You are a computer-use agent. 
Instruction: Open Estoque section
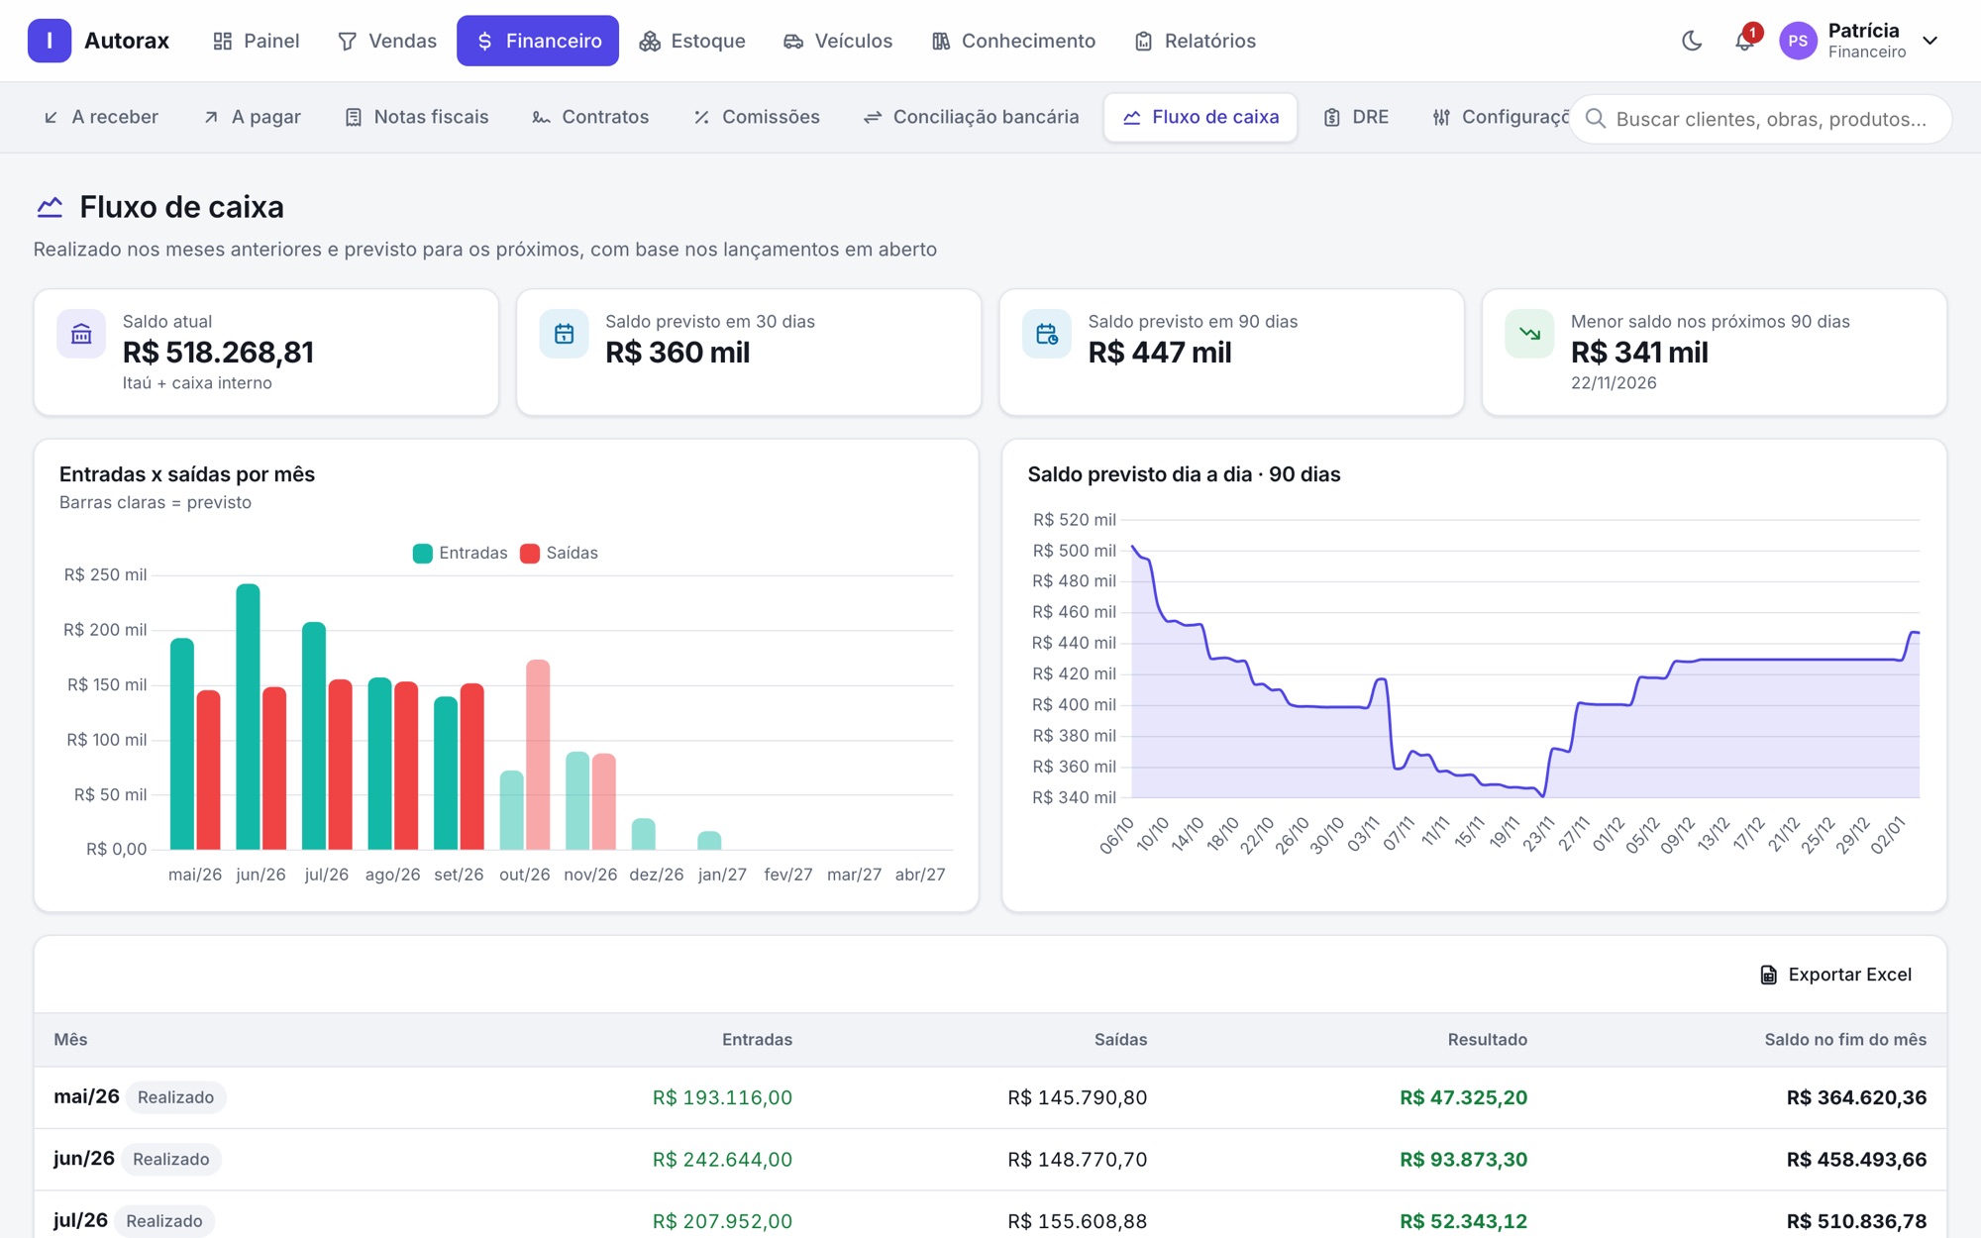(x=691, y=41)
